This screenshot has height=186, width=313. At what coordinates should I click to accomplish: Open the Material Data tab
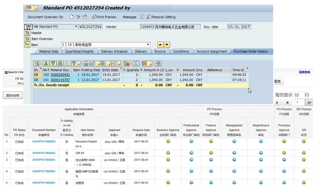pyautogui.click(x=49, y=51)
